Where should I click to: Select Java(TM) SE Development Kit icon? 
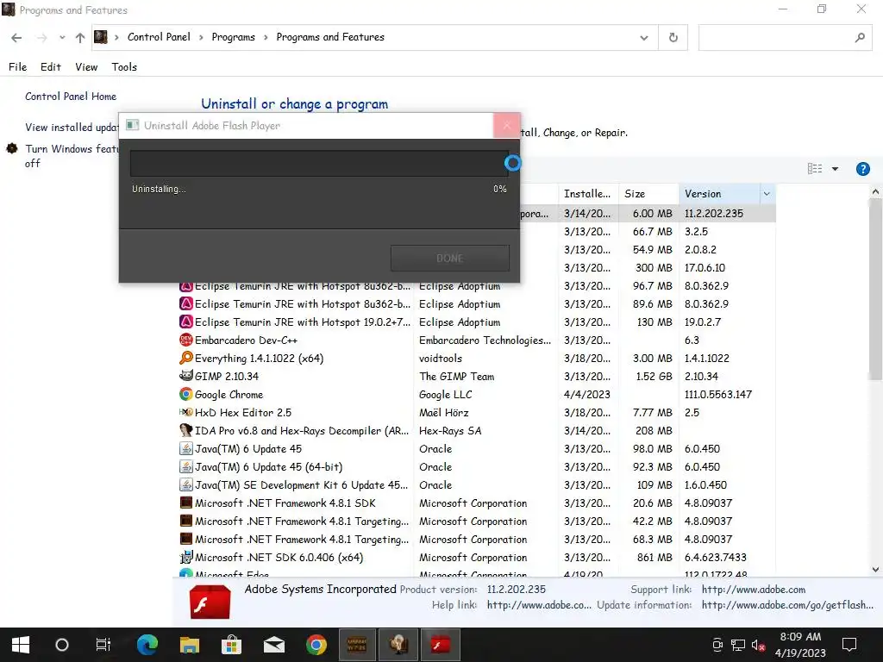point(186,484)
